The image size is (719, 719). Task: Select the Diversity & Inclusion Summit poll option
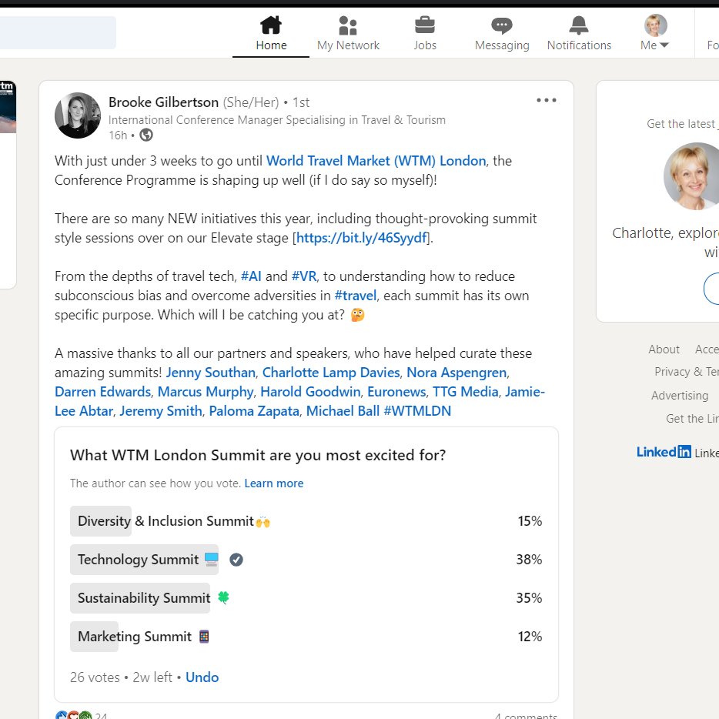click(306, 521)
